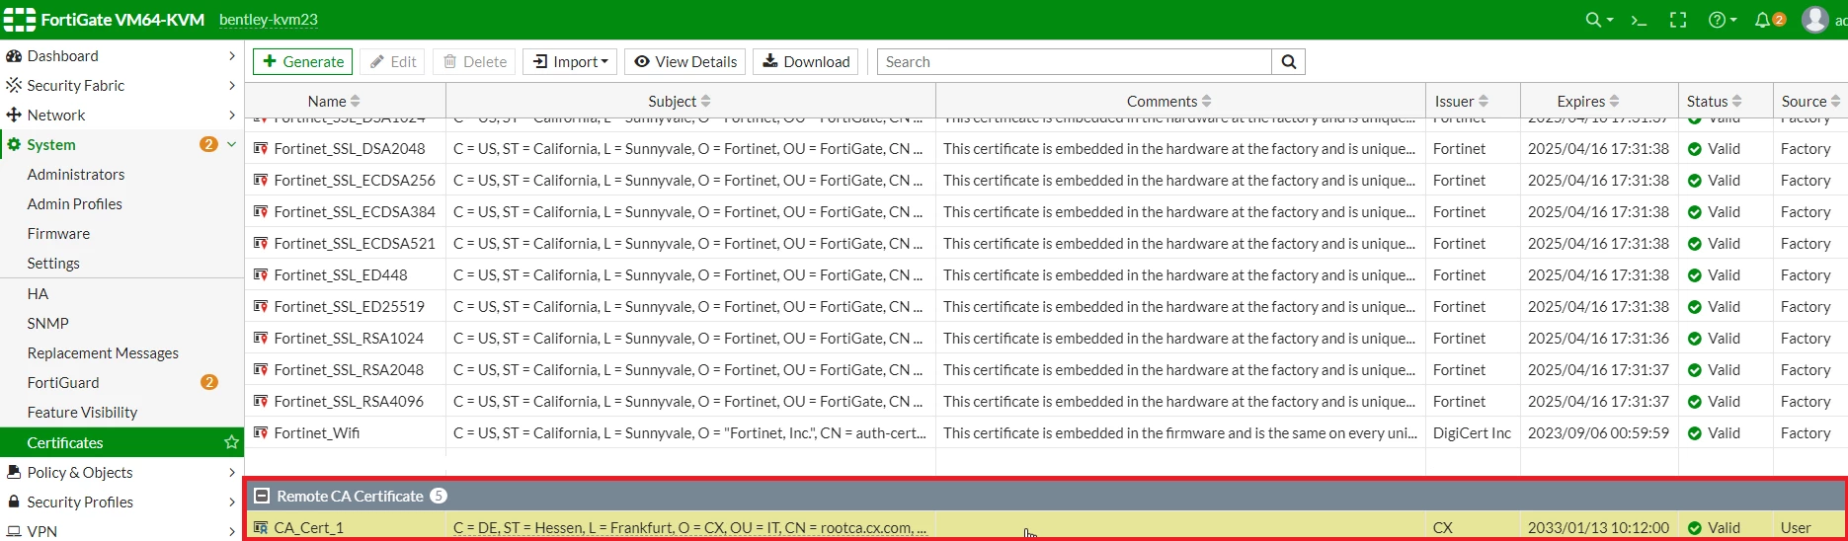
Task: Open the Admin Profiles page
Action: [75, 203]
